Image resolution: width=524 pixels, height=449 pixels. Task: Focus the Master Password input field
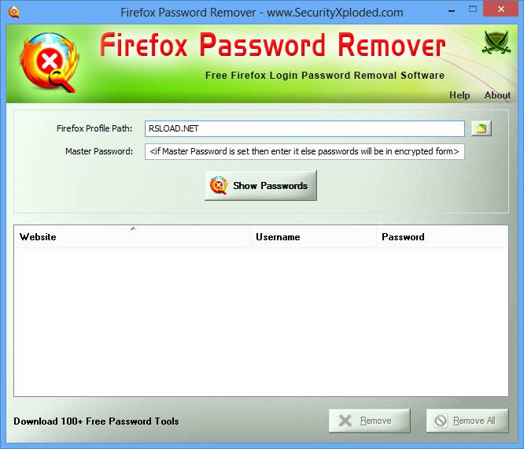click(304, 151)
